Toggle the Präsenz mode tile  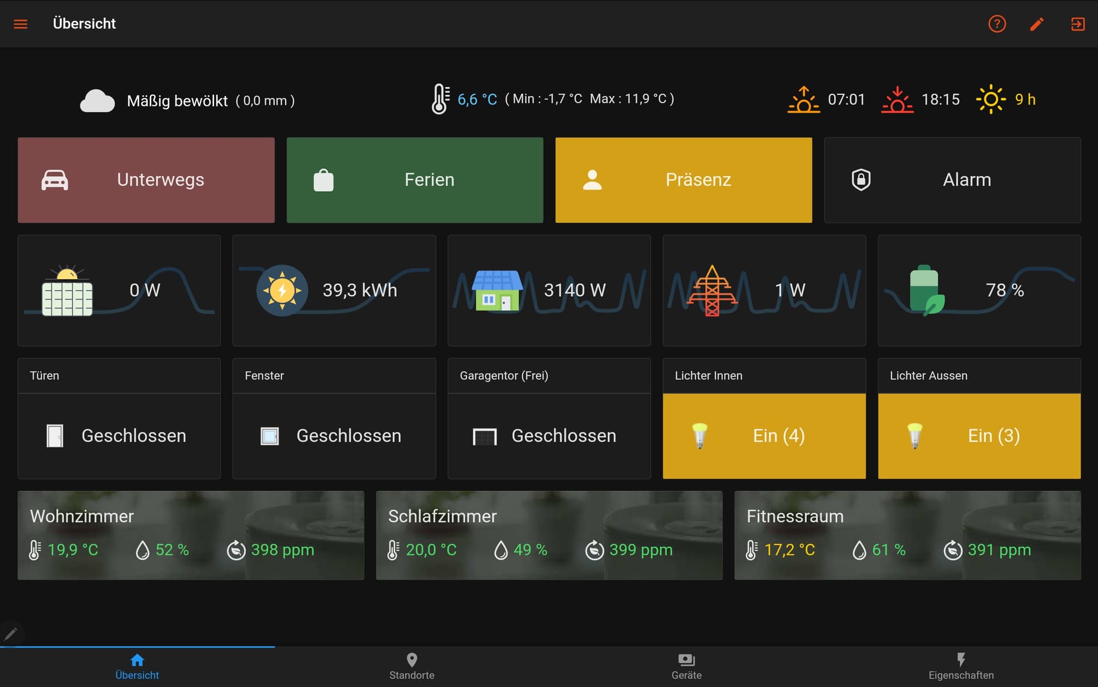point(683,180)
